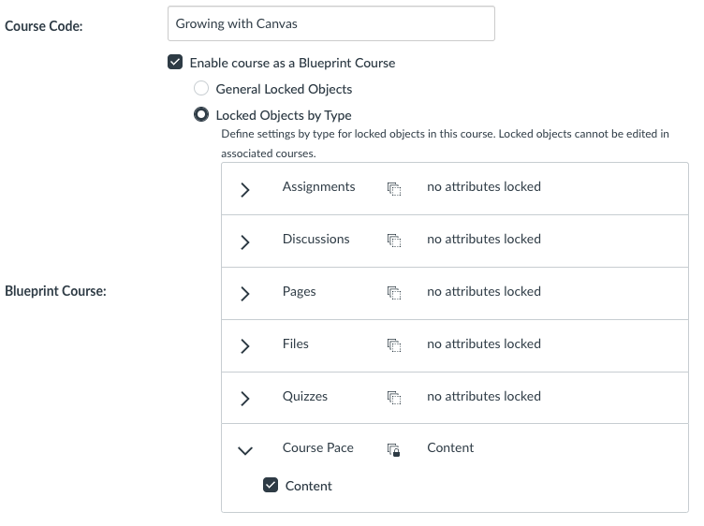The image size is (704, 526).
Task: Uncheck the Content checkbox under Course Pace
Action: coord(271,485)
